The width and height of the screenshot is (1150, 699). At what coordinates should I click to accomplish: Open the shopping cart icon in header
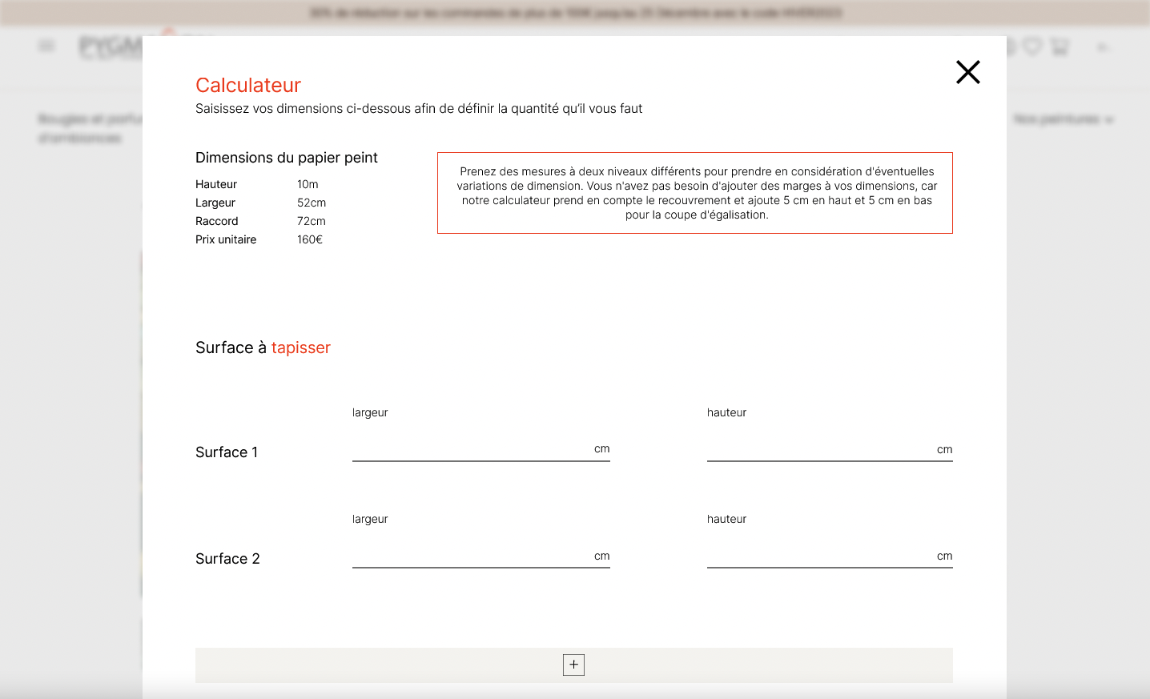[x=1060, y=46]
